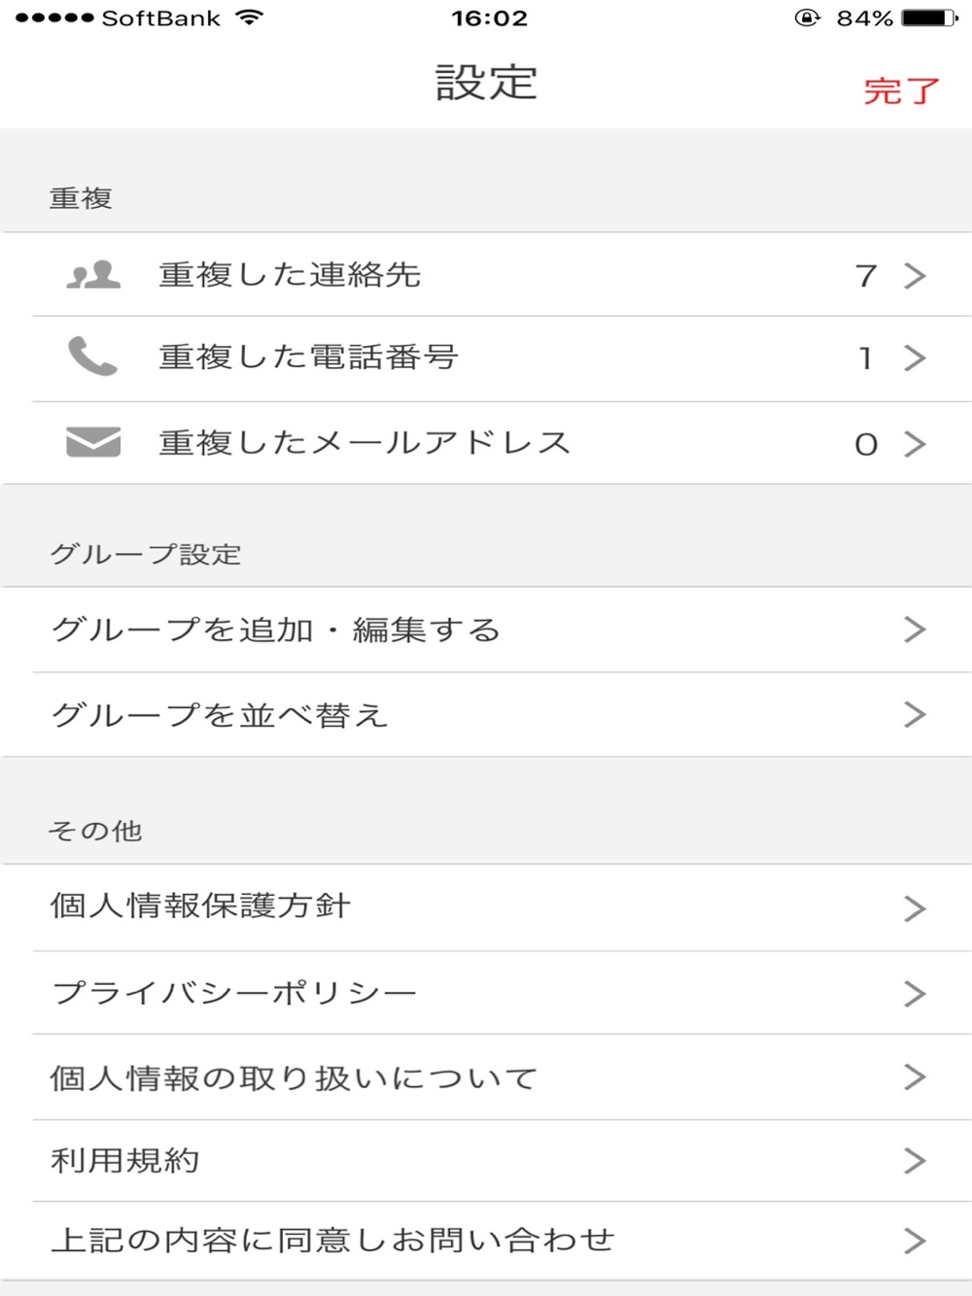The height and width of the screenshot is (1296, 972).
Task: Open 重複した連絡先 list
Action: (486, 275)
